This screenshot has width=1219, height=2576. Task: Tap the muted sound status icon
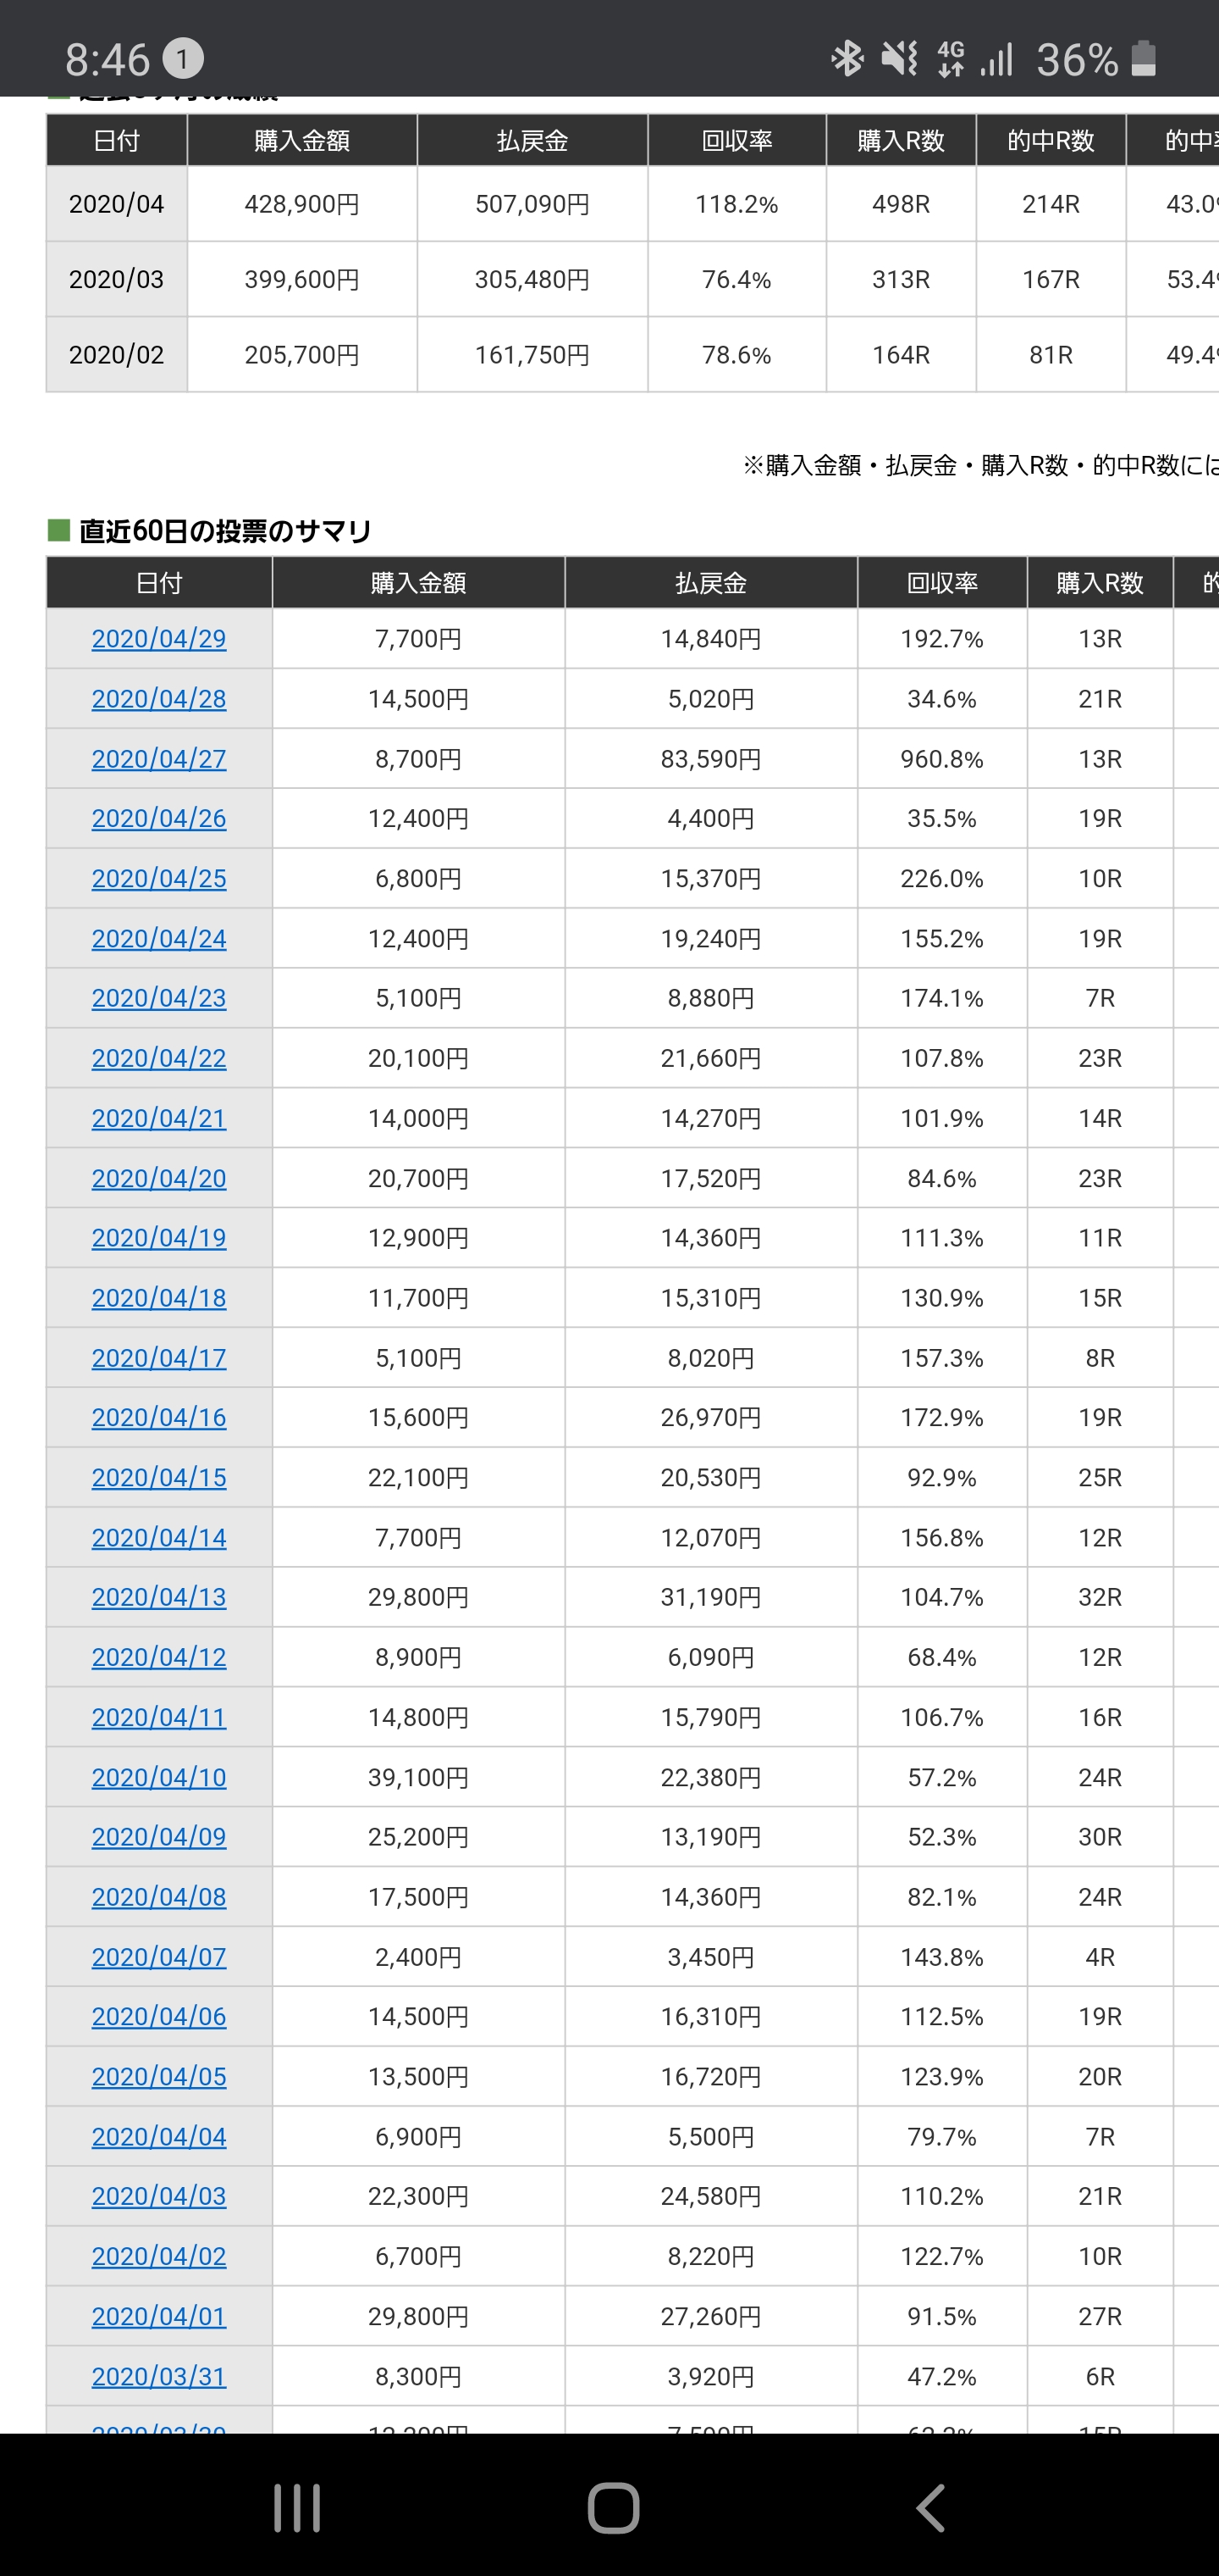coord(899,59)
